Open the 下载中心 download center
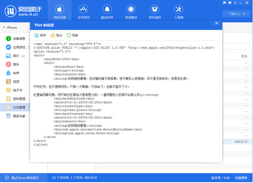The image size is (253, 183). pyautogui.click(x=237, y=14)
